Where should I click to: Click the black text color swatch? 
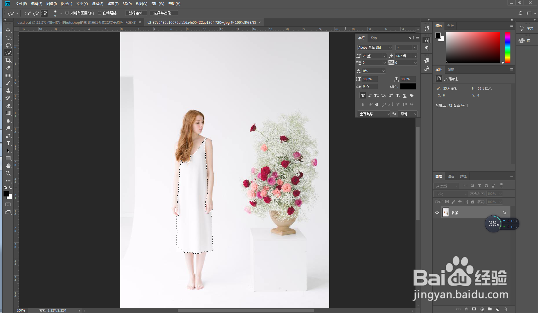coord(408,86)
